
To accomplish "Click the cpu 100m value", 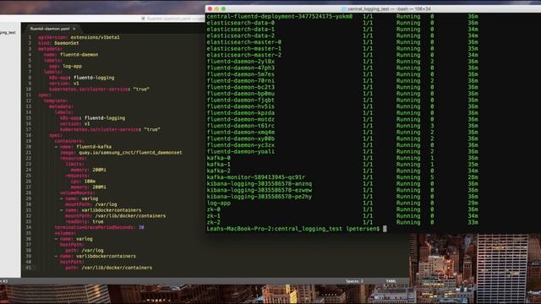I will tap(90, 181).
